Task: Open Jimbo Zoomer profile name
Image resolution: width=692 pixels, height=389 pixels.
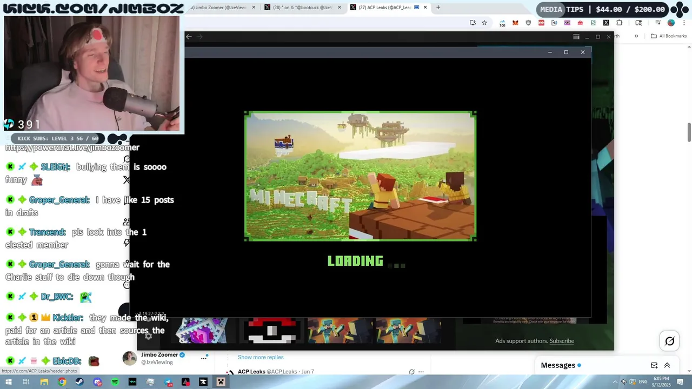Action: click(x=159, y=355)
